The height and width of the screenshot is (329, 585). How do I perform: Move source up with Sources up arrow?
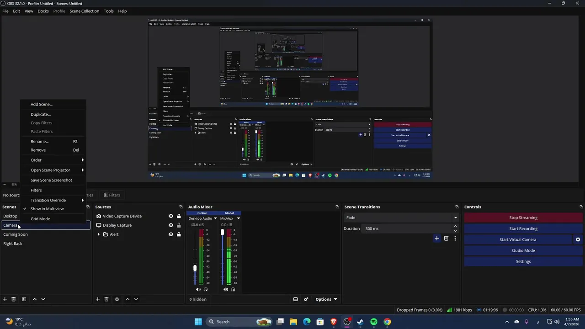pyautogui.click(x=128, y=299)
